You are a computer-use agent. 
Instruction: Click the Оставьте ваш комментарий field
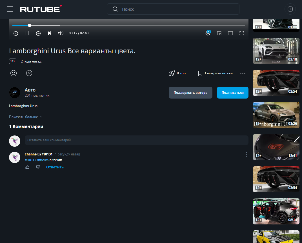point(137,140)
